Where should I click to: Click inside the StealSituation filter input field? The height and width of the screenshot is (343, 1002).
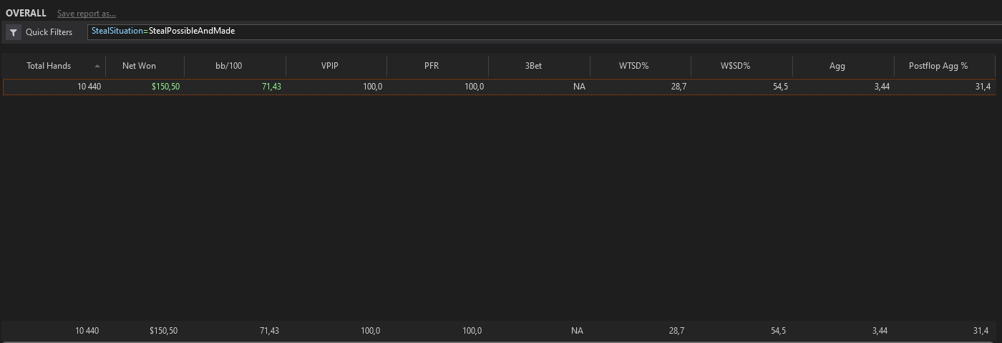click(x=544, y=32)
